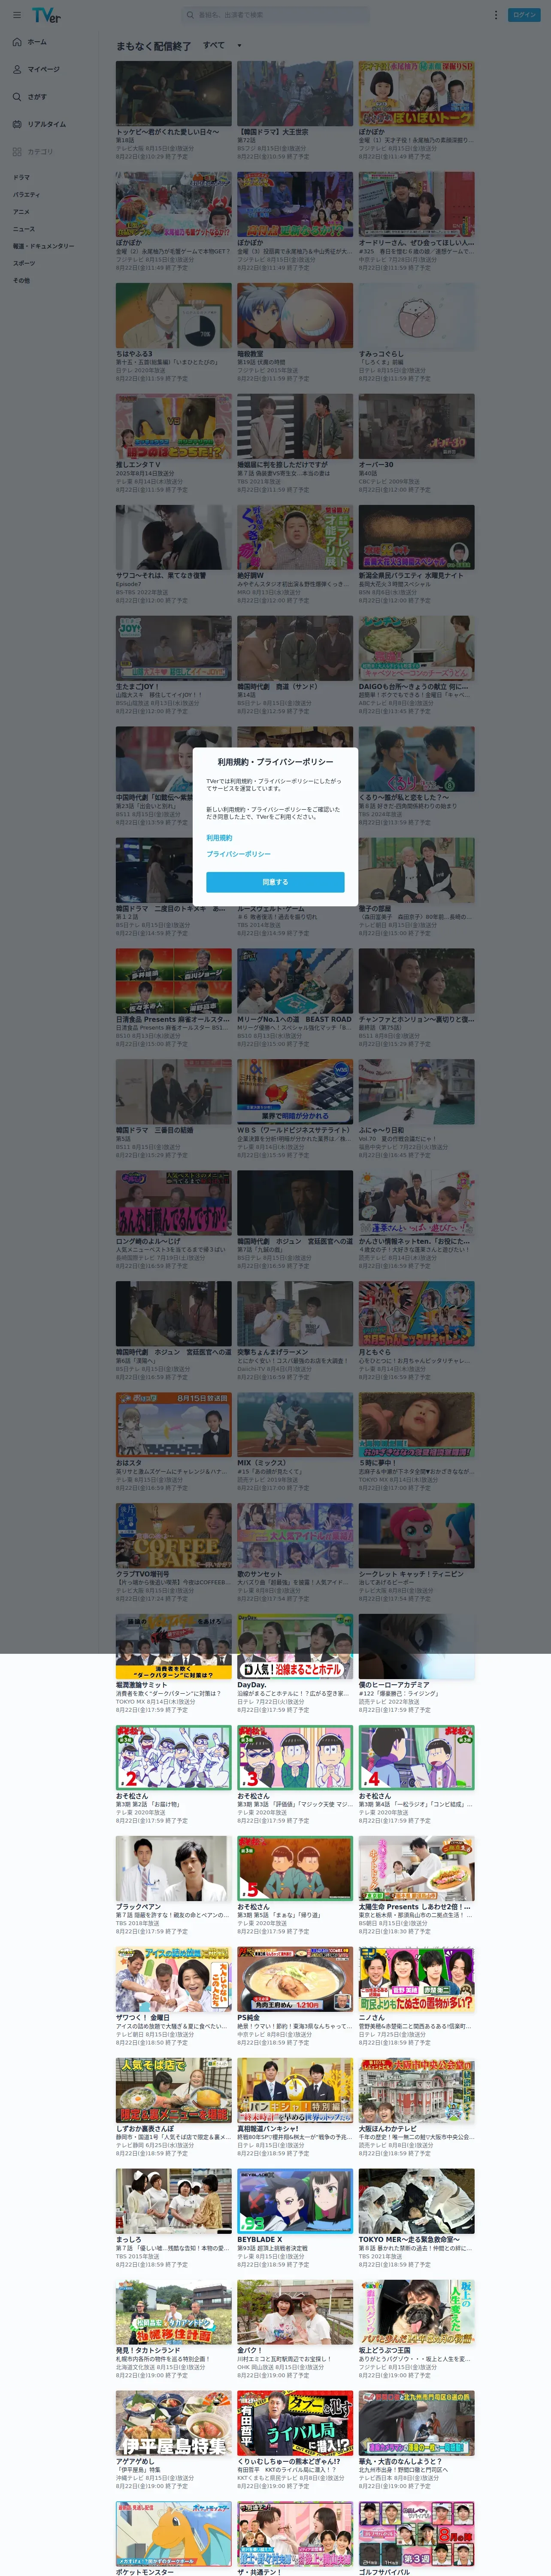
Task: Open まっしろ drama thumbnail
Action: 173,2202
